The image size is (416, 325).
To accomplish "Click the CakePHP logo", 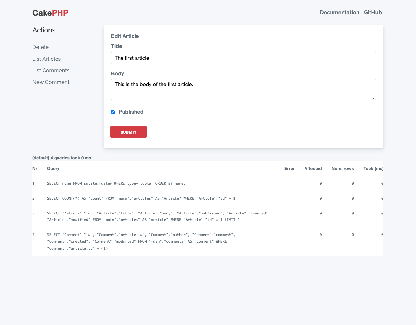I will point(50,13).
